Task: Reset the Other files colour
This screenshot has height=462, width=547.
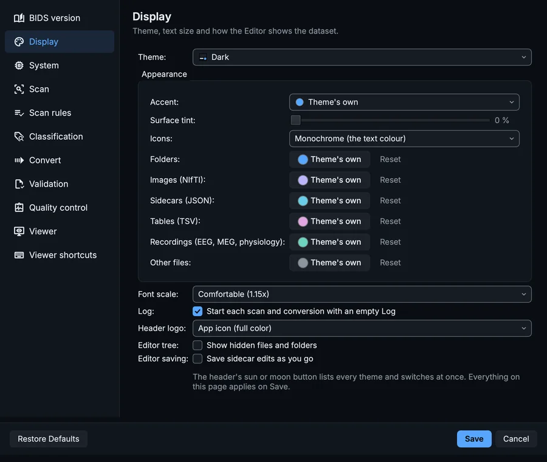Action: (390, 263)
